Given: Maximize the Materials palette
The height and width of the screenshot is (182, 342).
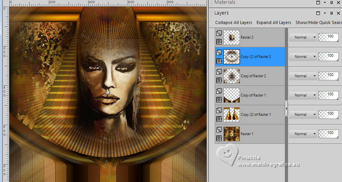Looking at the screenshot, I should point(318,3).
